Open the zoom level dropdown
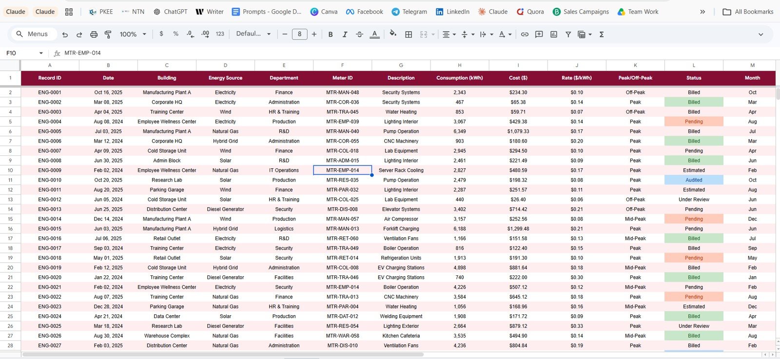 133,34
